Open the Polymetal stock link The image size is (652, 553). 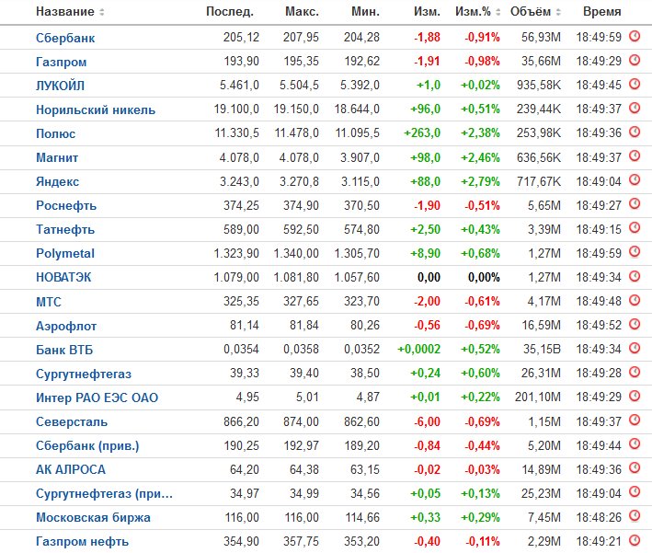65,253
